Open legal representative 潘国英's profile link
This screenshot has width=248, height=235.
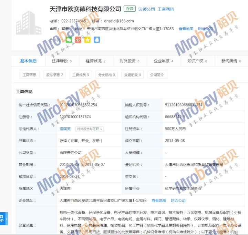(65, 129)
